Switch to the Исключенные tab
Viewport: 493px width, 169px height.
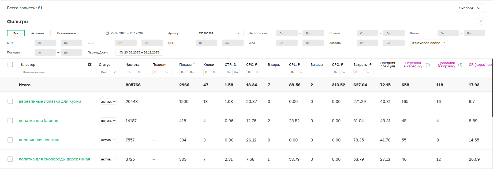click(66, 33)
